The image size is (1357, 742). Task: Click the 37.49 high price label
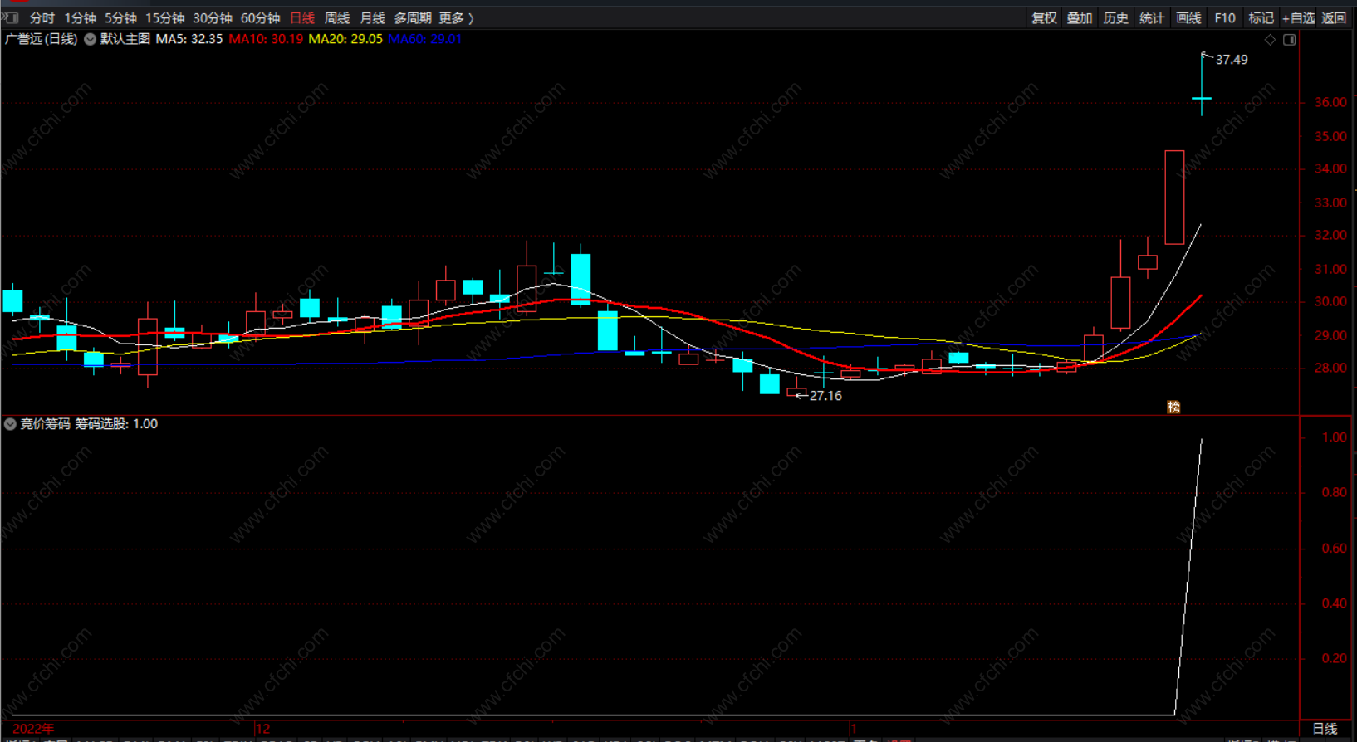pyautogui.click(x=1232, y=60)
